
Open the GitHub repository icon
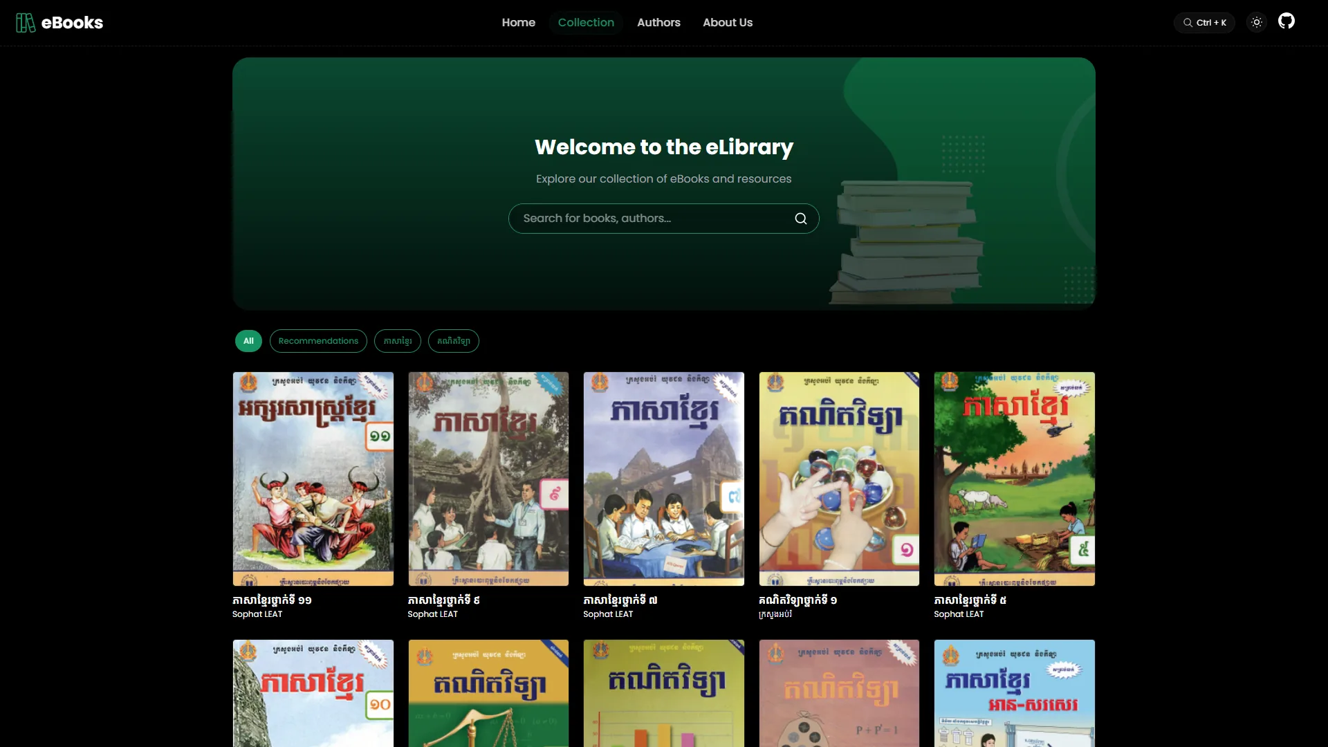1286,21
